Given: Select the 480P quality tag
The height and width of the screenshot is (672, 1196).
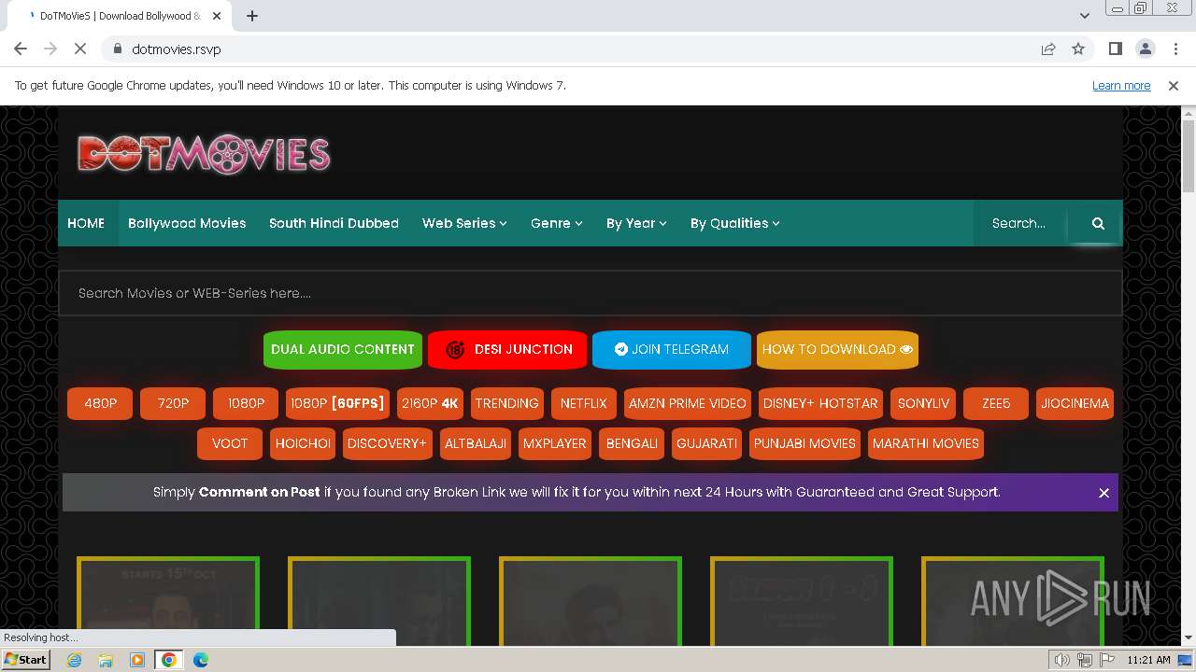Looking at the screenshot, I should pyautogui.click(x=100, y=403).
